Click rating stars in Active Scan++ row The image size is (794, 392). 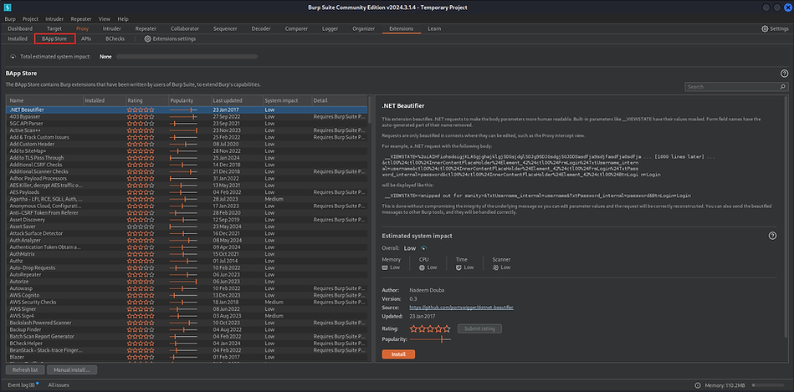[141, 130]
